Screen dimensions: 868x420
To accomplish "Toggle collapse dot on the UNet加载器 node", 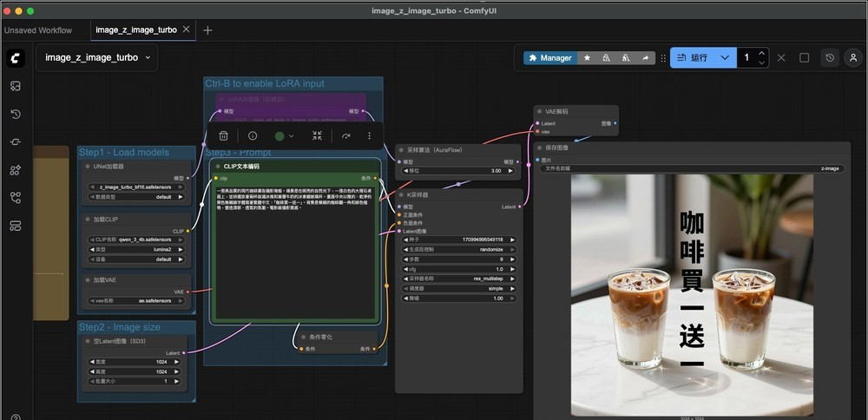I will coord(86,166).
